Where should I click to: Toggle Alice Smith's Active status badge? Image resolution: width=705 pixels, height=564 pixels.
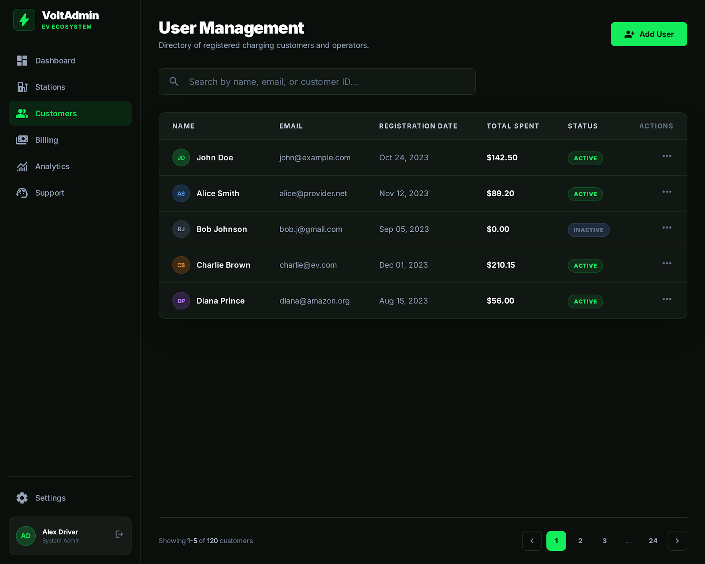pos(585,194)
